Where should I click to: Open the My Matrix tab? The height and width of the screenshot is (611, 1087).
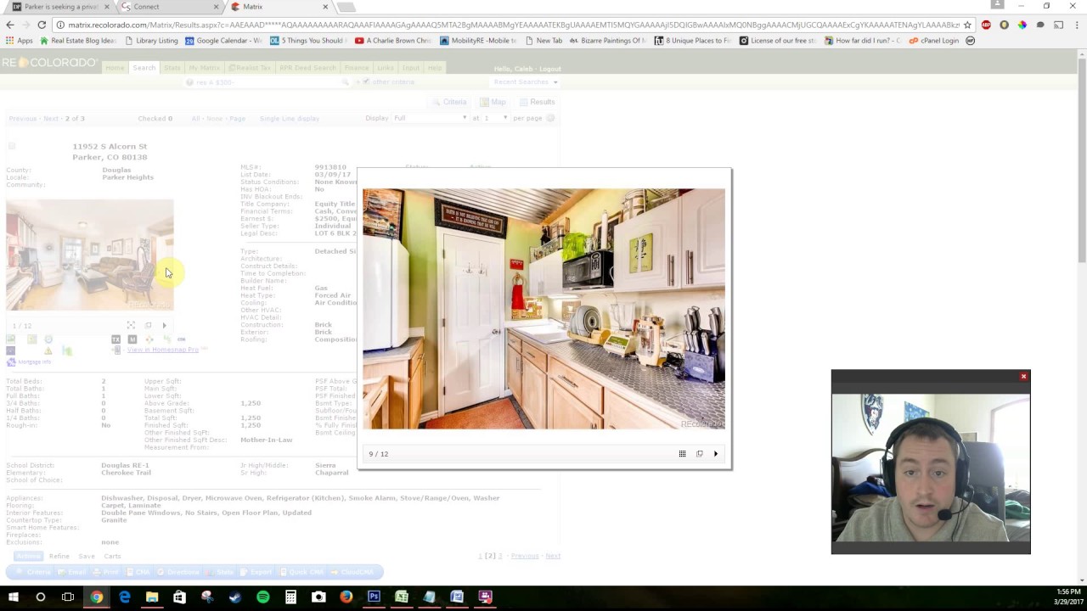tap(204, 68)
